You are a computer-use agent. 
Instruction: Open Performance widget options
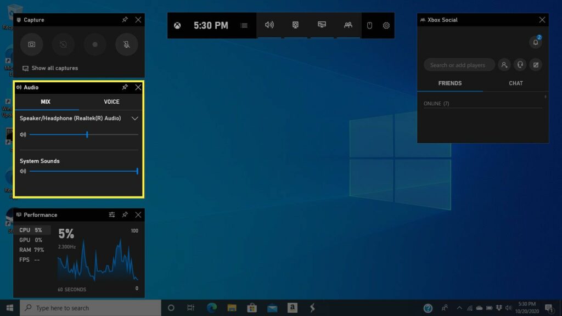point(112,215)
